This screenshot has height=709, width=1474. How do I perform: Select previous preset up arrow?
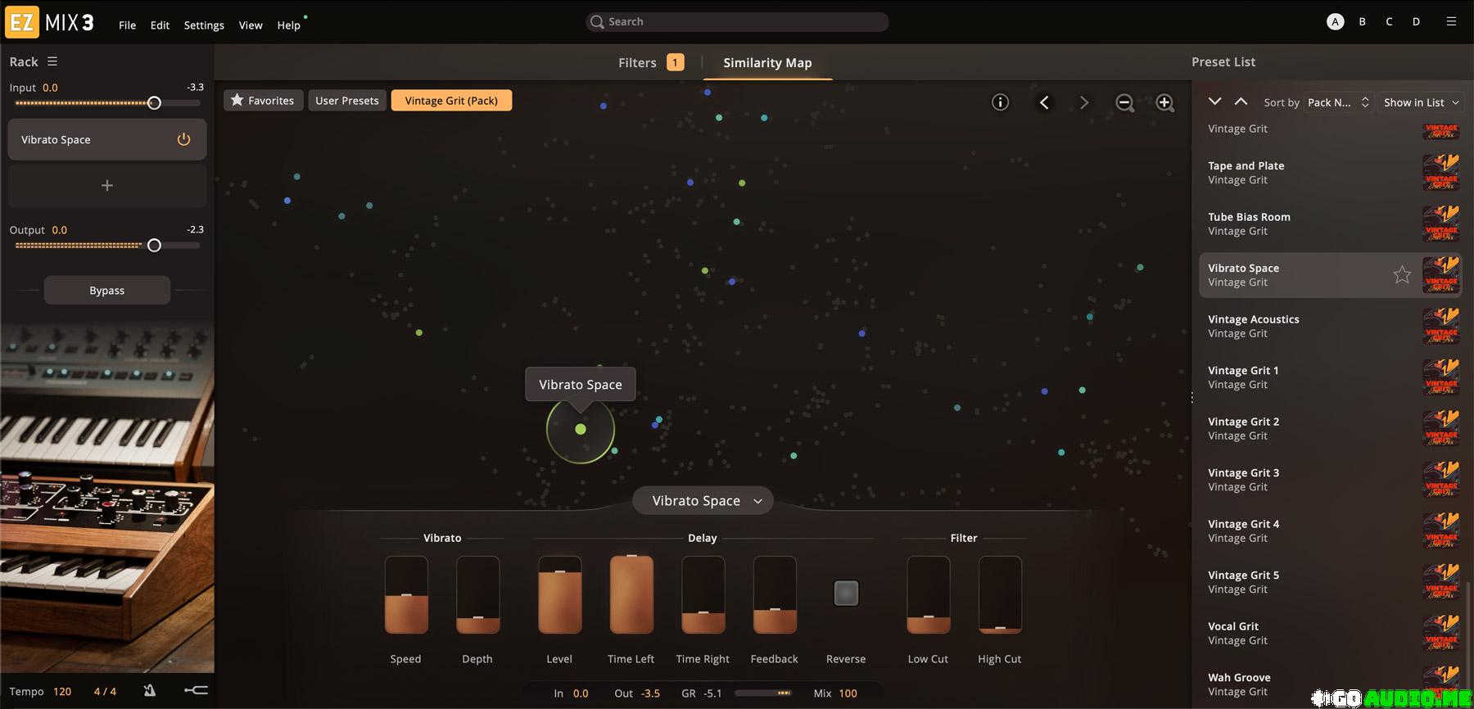(x=1241, y=102)
